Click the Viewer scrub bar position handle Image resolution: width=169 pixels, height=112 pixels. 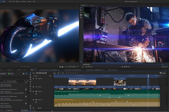(x=162, y=64)
